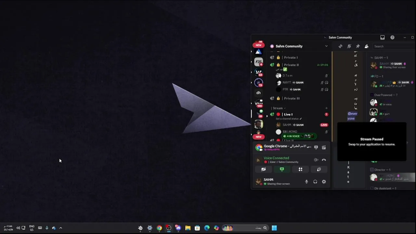The height and width of the screenshot is (234, 416).
Task: Open File Explorer from the taskbar
Action: pyautogui.click(x=188, y=228)
